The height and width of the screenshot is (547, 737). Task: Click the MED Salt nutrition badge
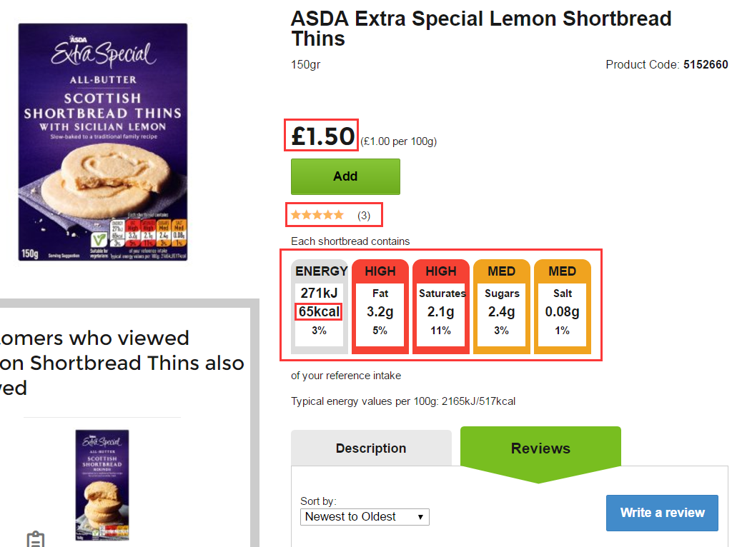click(563, 305)
